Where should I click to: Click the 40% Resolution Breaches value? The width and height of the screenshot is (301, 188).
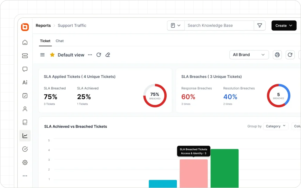(x=230, y=97)
